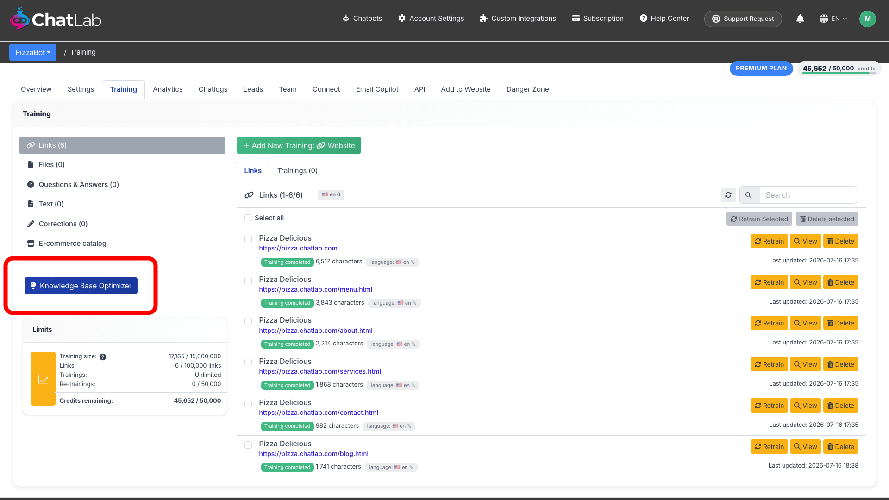This screenshot has width=889, height=500.
Task: Open notifications bell icon
Action: pos(800,19)
